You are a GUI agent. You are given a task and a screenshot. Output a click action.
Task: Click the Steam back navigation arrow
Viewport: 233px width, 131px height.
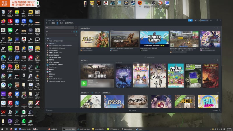[x=47, y=23]
